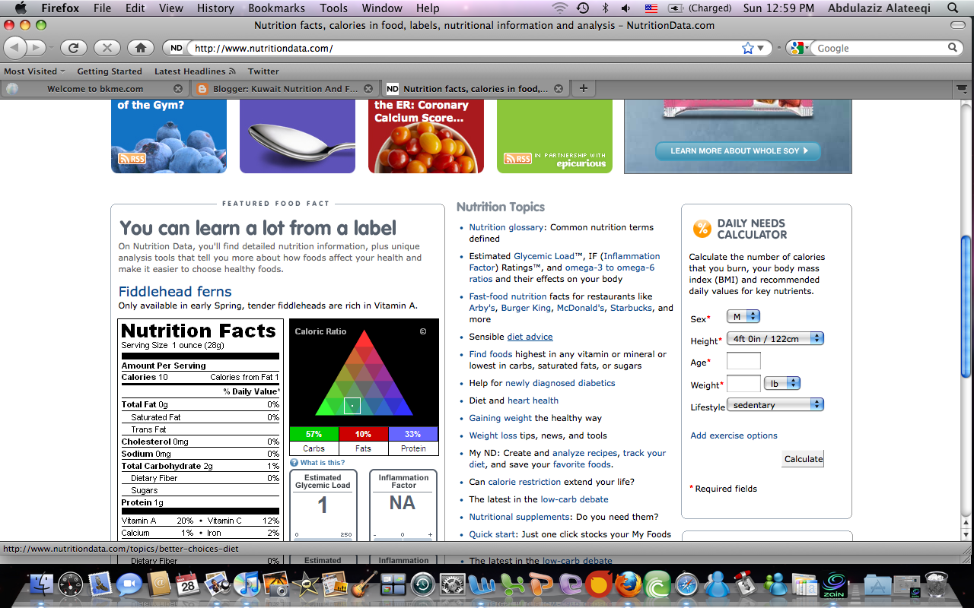Launch iTunes from the Dock
The height and width of the screenshot is (608, 974).
click(x=247, y=584)
